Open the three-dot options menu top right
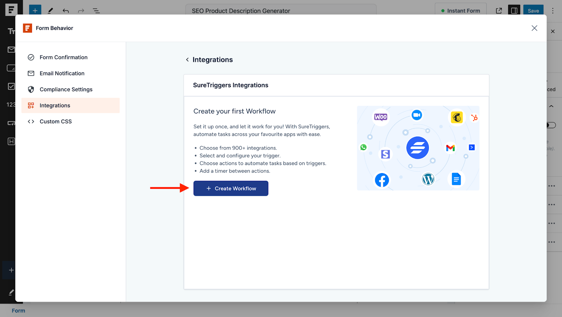Image resolution: width=562 pixels, height=317 pixels. (x=553, y=11)
